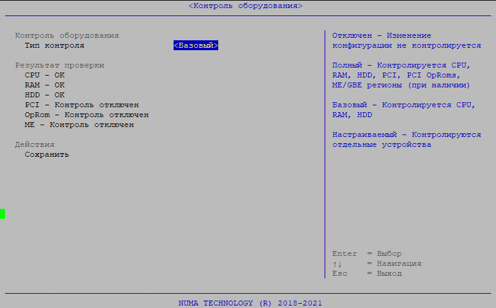This screenshot has height=308, width=496.
Task: Click the Результат проверки section header
Action: coord(60,65)
